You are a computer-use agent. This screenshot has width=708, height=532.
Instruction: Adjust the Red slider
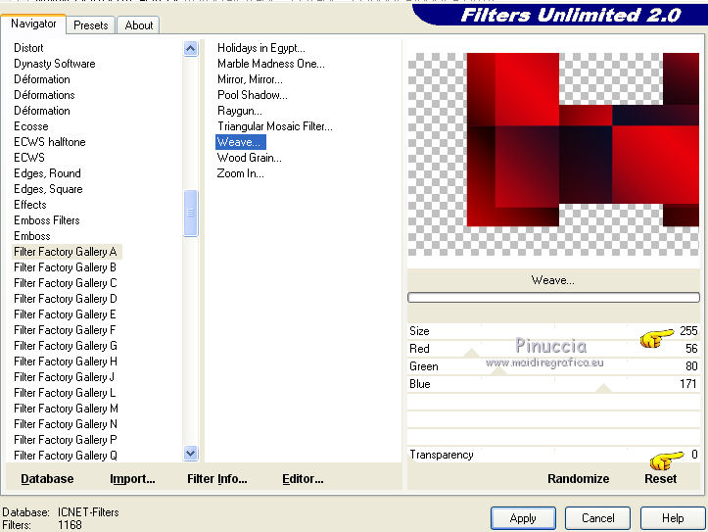[553, 349]
